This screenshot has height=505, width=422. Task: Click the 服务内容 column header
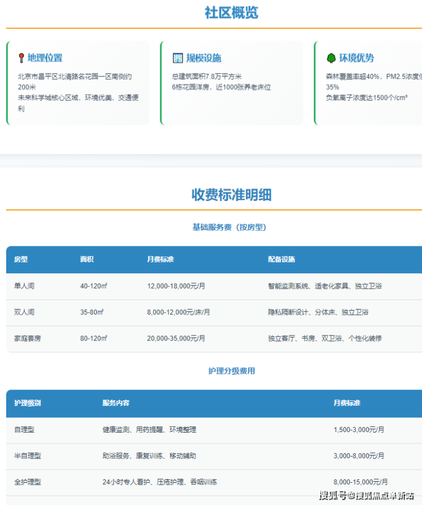(x=116, y=403)
